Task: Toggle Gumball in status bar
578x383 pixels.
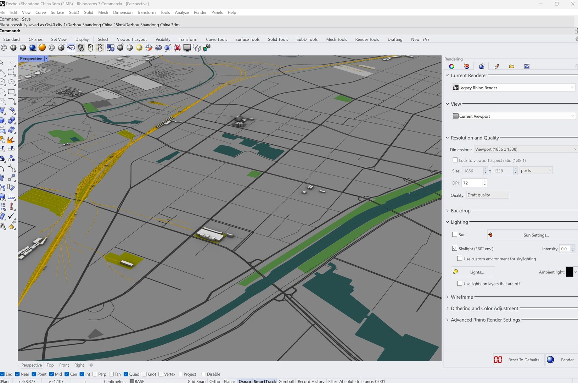Action: point(286,381)
